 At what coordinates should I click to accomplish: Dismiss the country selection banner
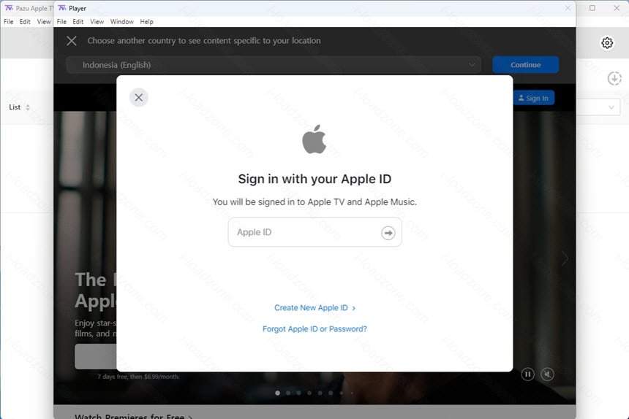click(72, 41)
